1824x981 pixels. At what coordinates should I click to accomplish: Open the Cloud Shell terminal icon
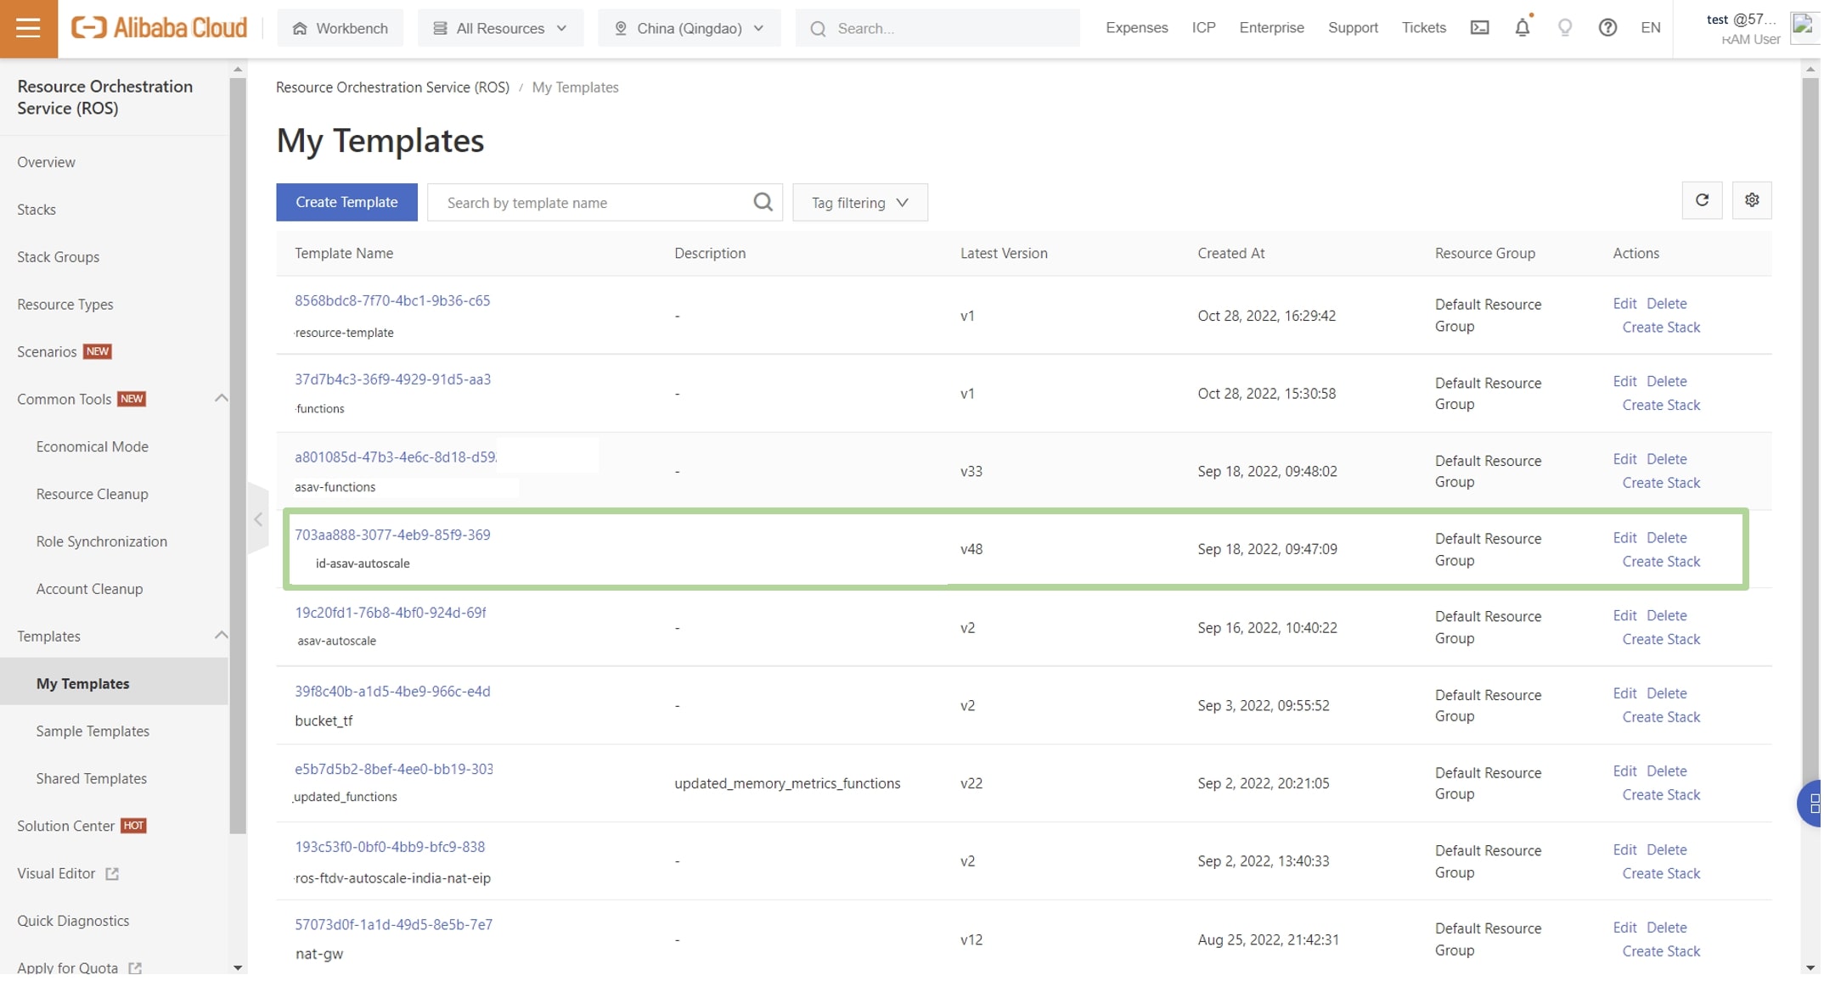point(1479,27)
